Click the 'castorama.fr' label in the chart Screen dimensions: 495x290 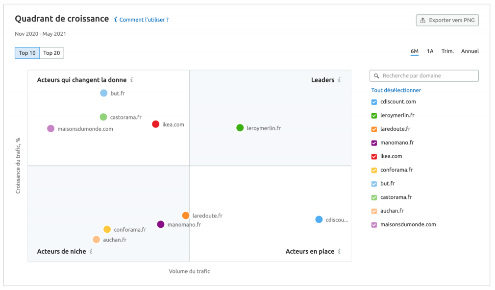pos(125,118)
